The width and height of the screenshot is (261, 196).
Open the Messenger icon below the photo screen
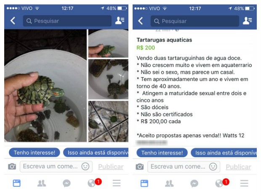(67, 183)
